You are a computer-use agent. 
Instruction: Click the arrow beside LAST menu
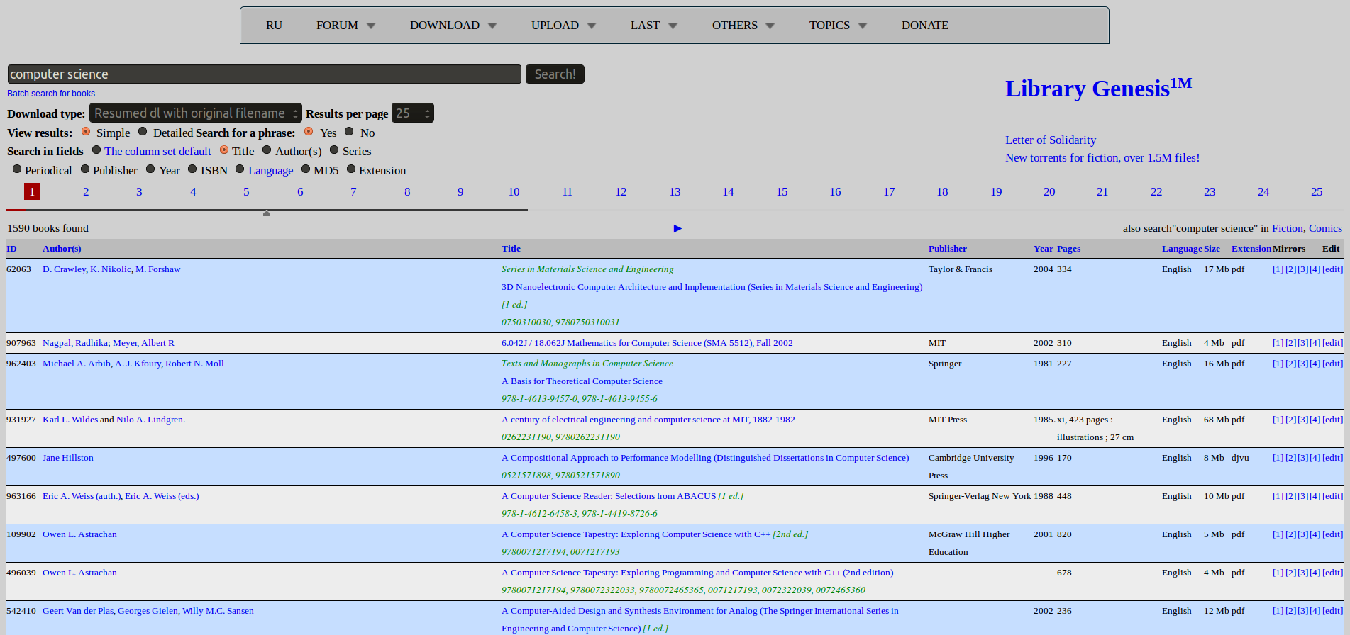click(673, 26)
